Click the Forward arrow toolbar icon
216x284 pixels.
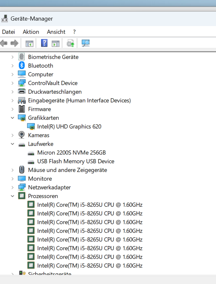15,43
